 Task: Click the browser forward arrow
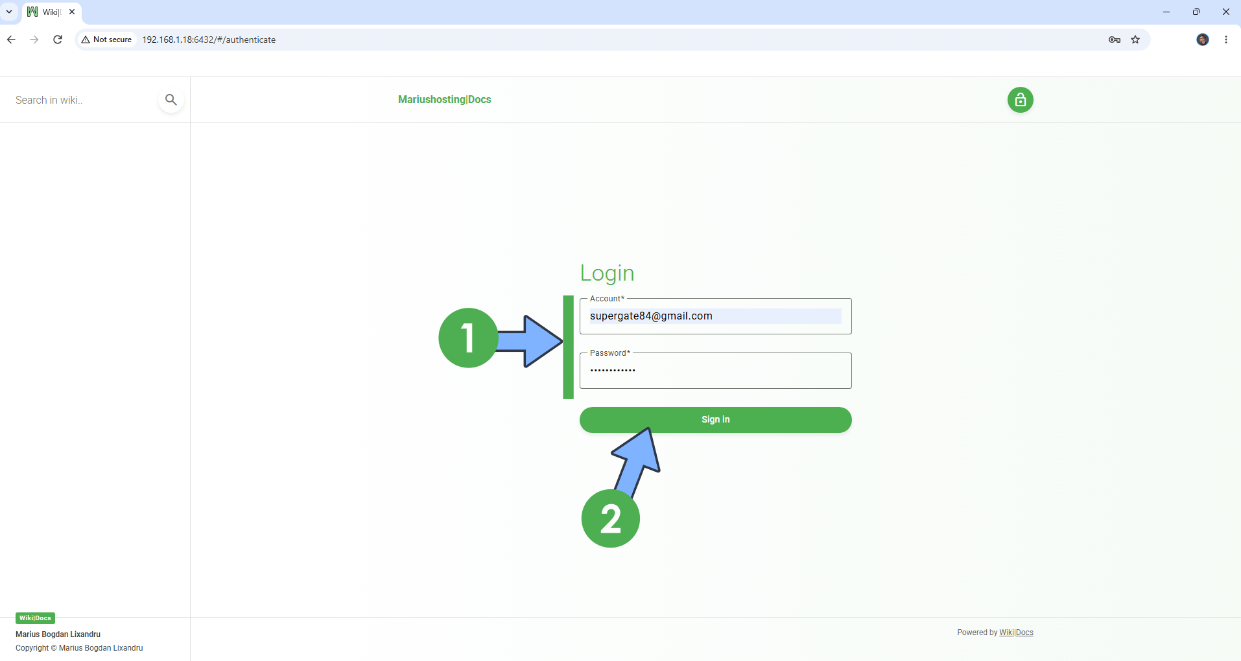(34, 40)
